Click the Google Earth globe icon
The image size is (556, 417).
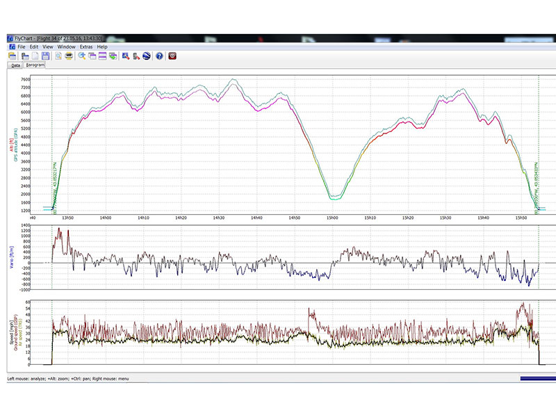click(x=147, y=56)
